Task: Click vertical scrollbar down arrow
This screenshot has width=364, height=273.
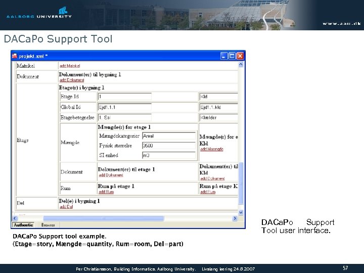Action: click(241, 212)
